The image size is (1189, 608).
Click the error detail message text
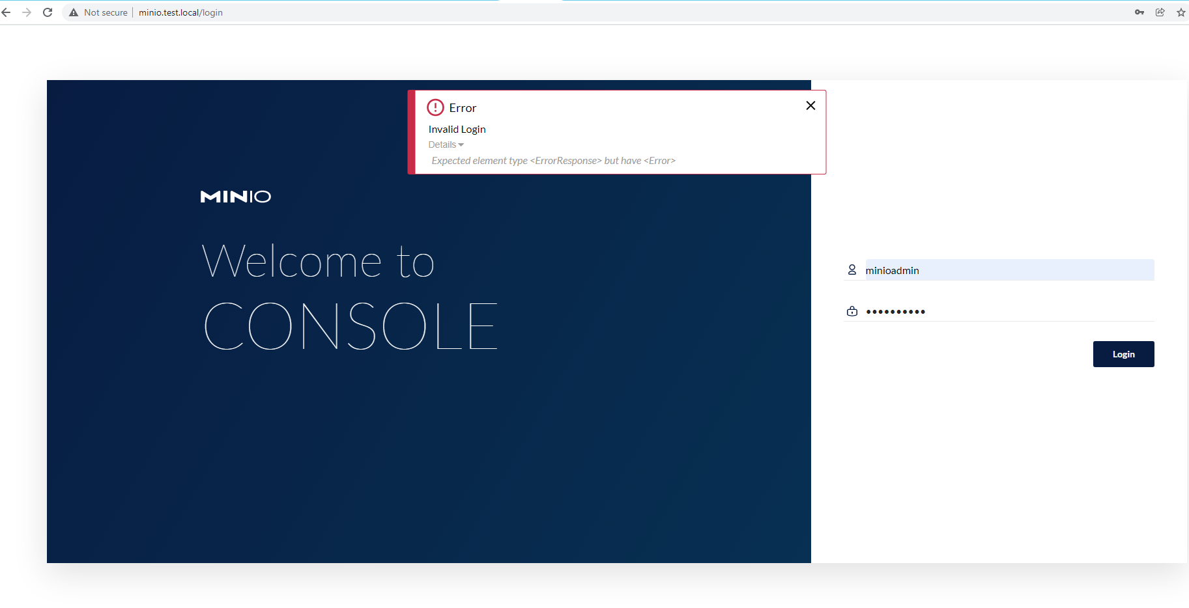[553, 160]
